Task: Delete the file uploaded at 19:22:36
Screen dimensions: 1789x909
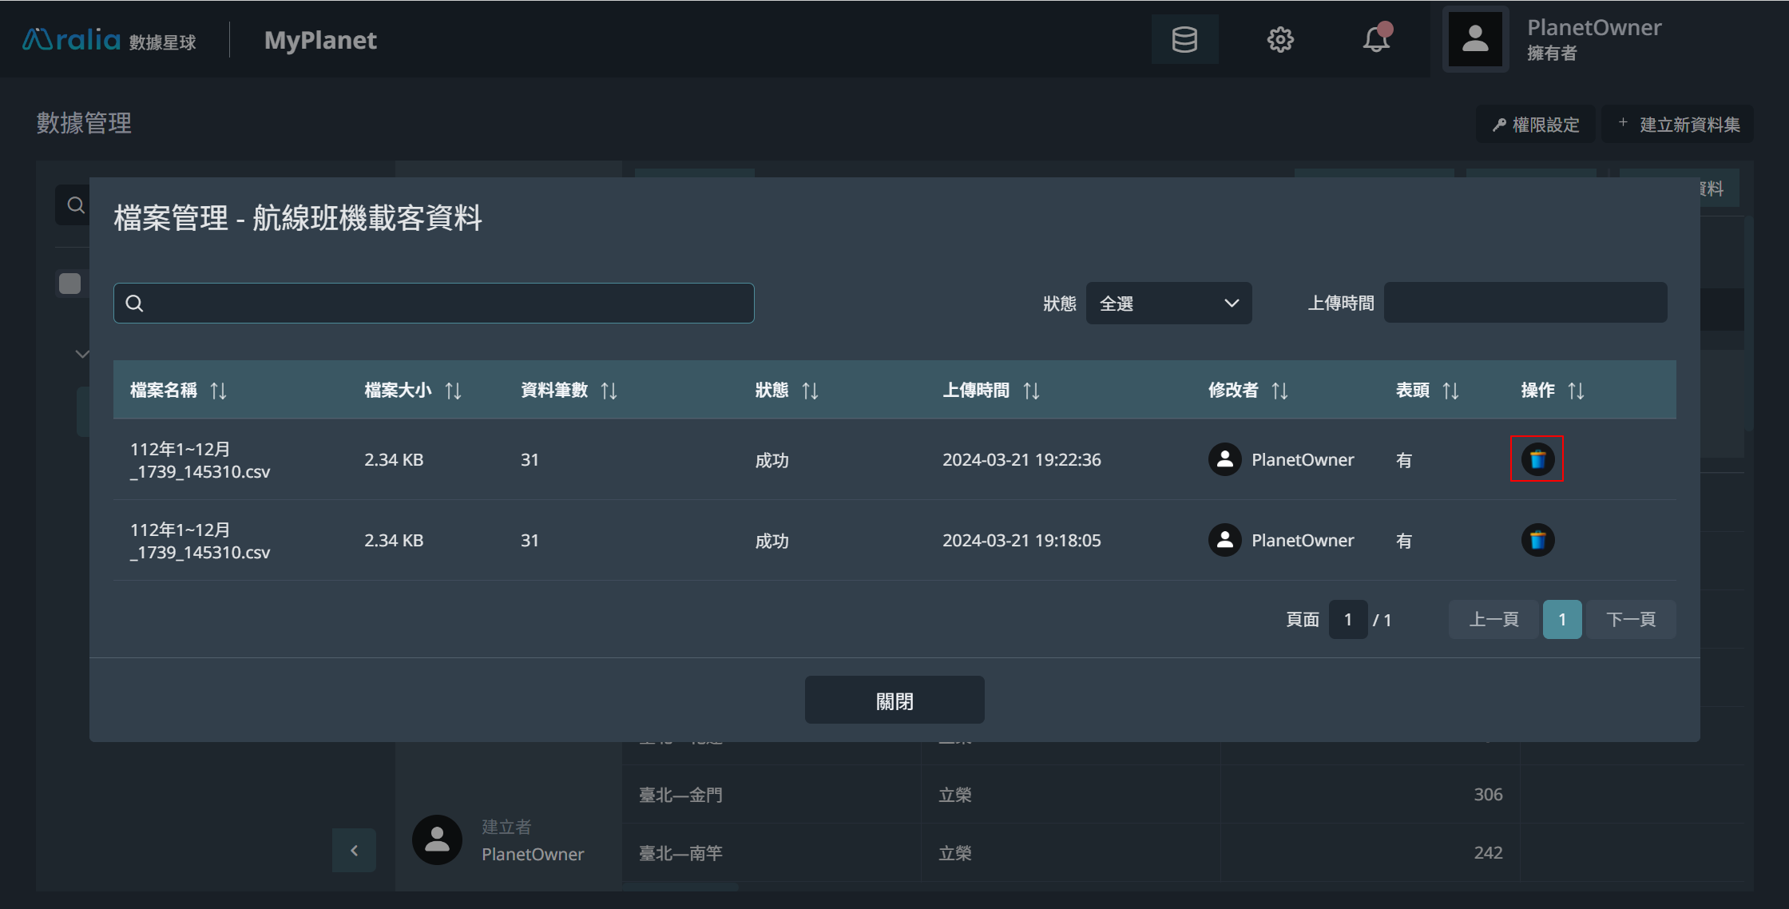Action: (x=1537, y=459)
